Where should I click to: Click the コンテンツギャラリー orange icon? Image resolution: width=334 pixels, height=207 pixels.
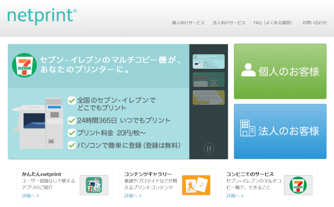(x=196, y=185)
